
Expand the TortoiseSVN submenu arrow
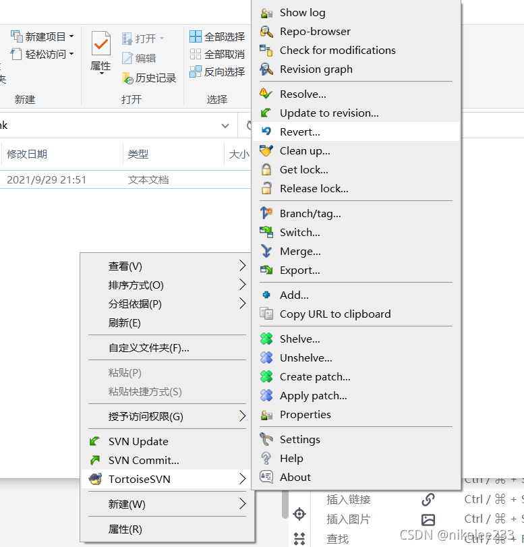tap(243, 479)
